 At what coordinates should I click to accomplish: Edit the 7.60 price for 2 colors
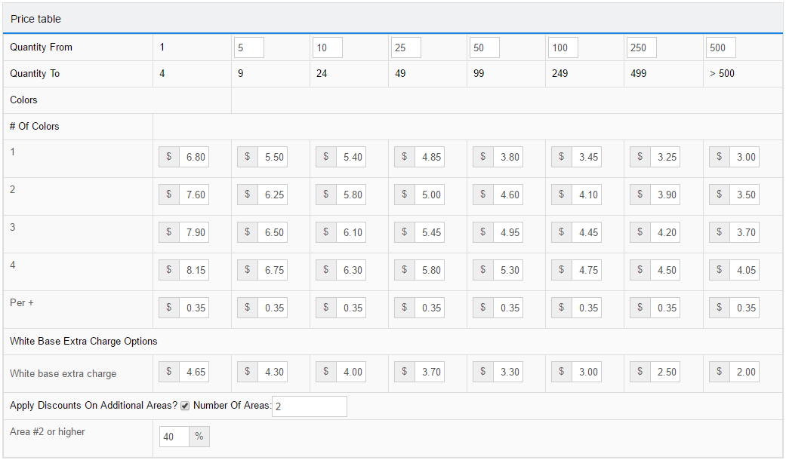[194, 195]
